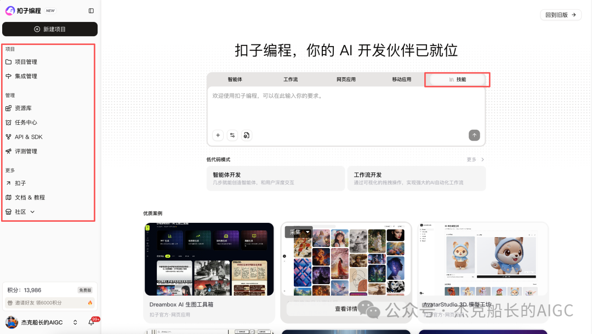Click 邀请好友 领6000积分 banner
The width and height of the screenshot is (592, 334).
point(50,303)
